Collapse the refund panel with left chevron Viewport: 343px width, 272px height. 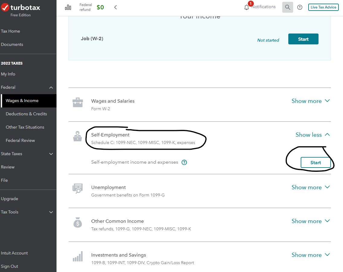pyautogui.click(x=115, y=7)
